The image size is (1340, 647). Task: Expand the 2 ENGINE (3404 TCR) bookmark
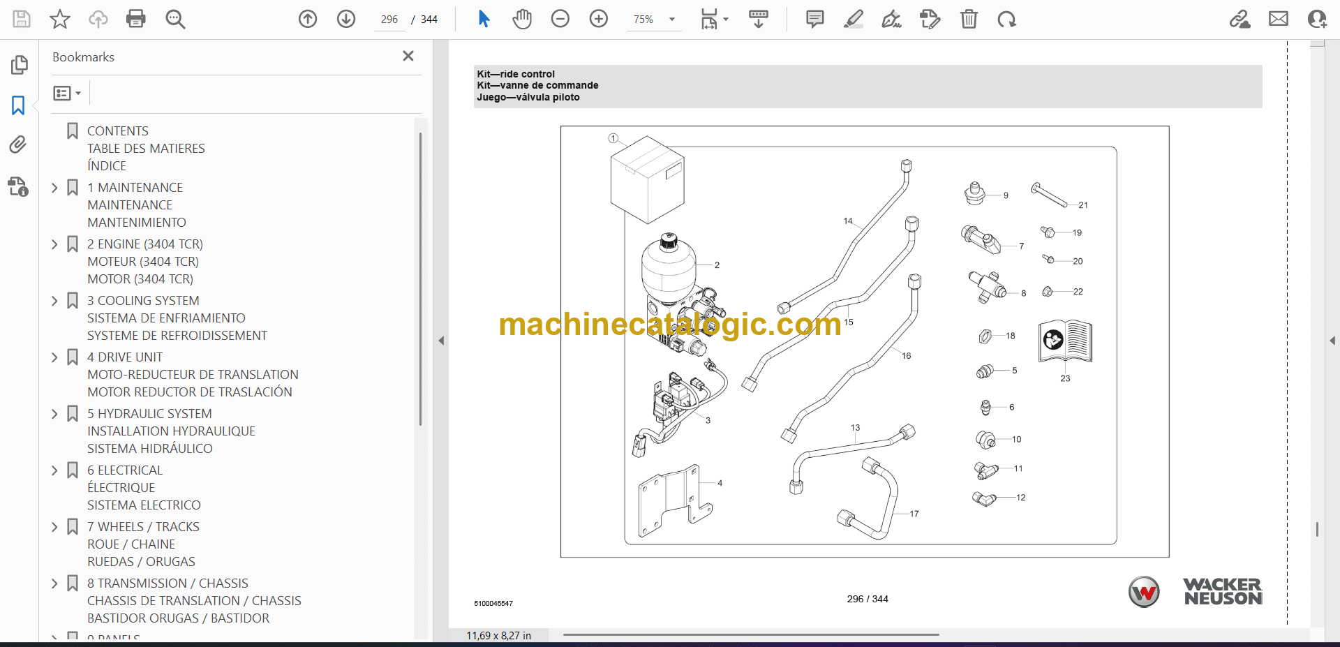click(x=54, y=244)
